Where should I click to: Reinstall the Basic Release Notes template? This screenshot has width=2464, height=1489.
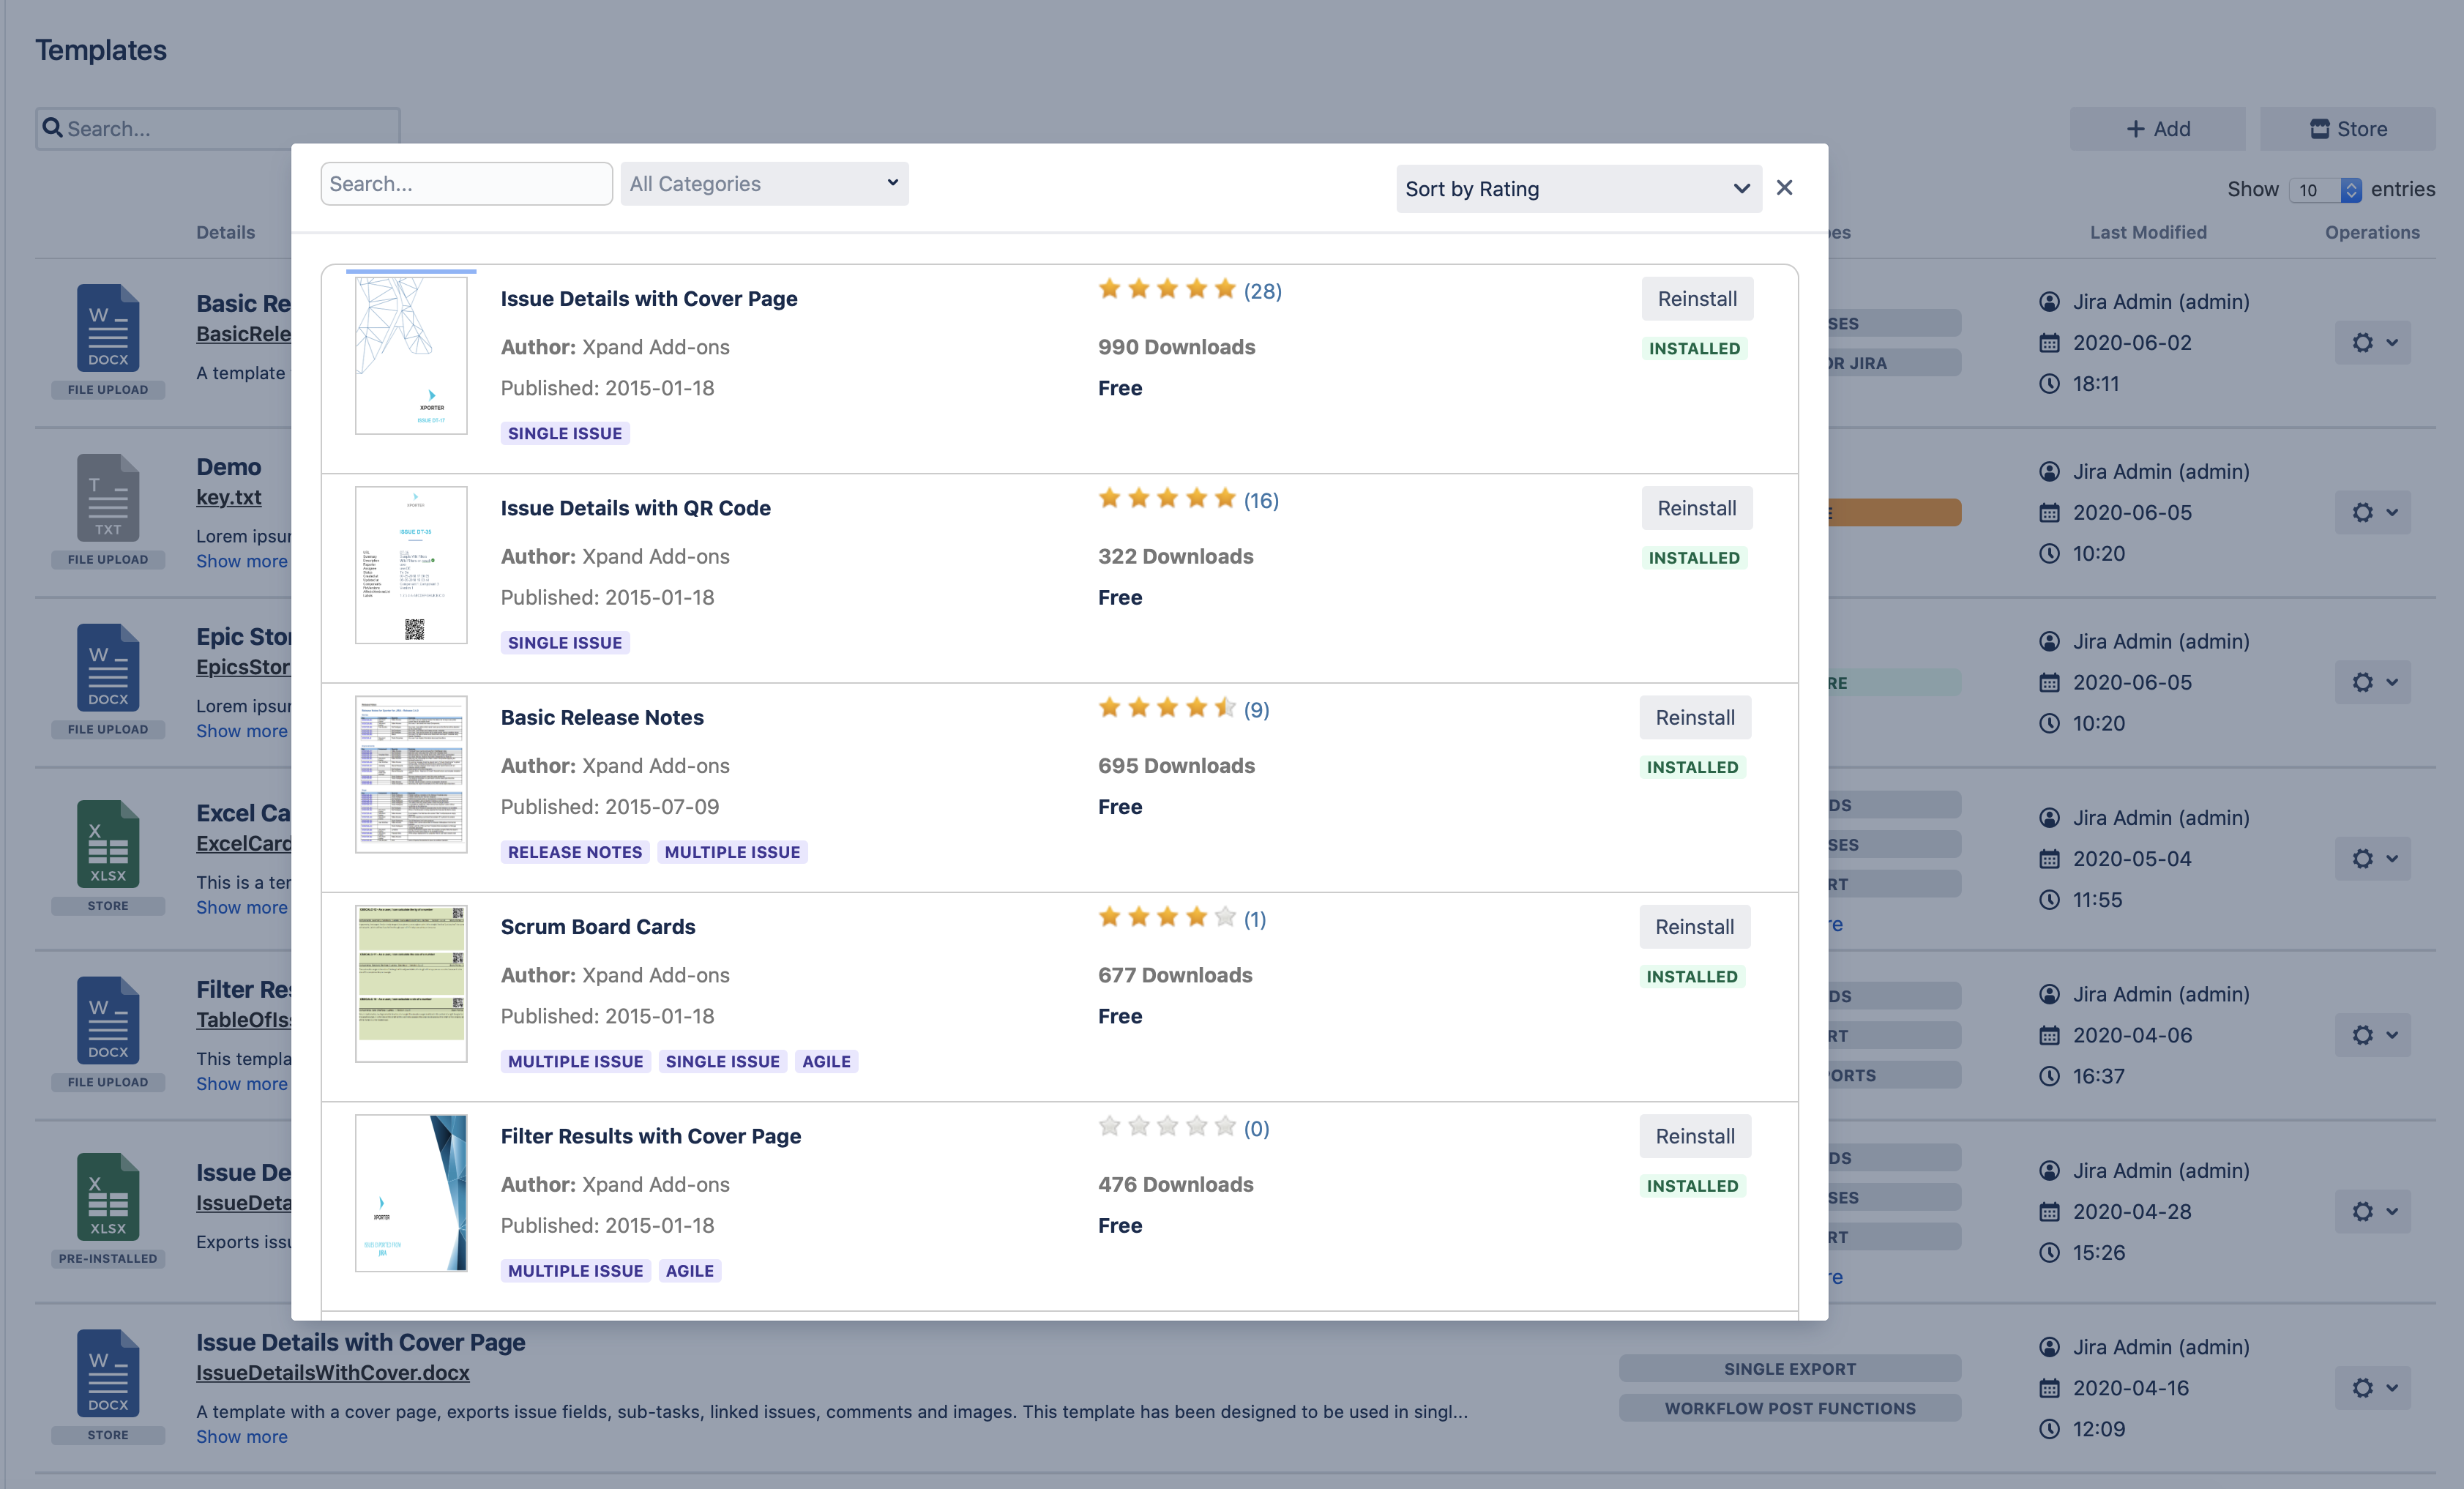[x=1694, y=717]
